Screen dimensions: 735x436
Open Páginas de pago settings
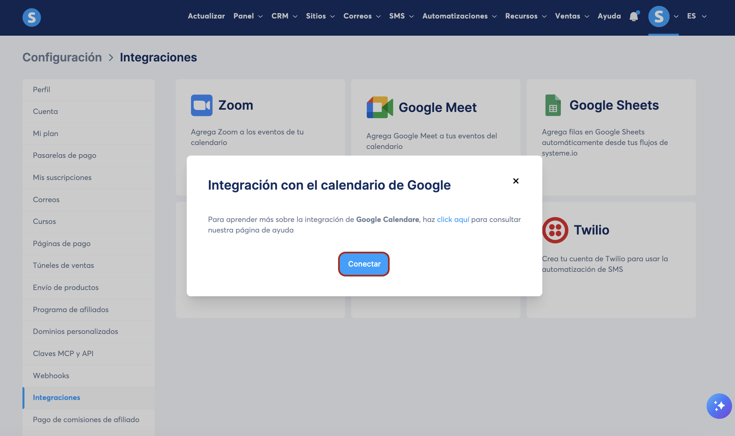[x=89, y=244]
